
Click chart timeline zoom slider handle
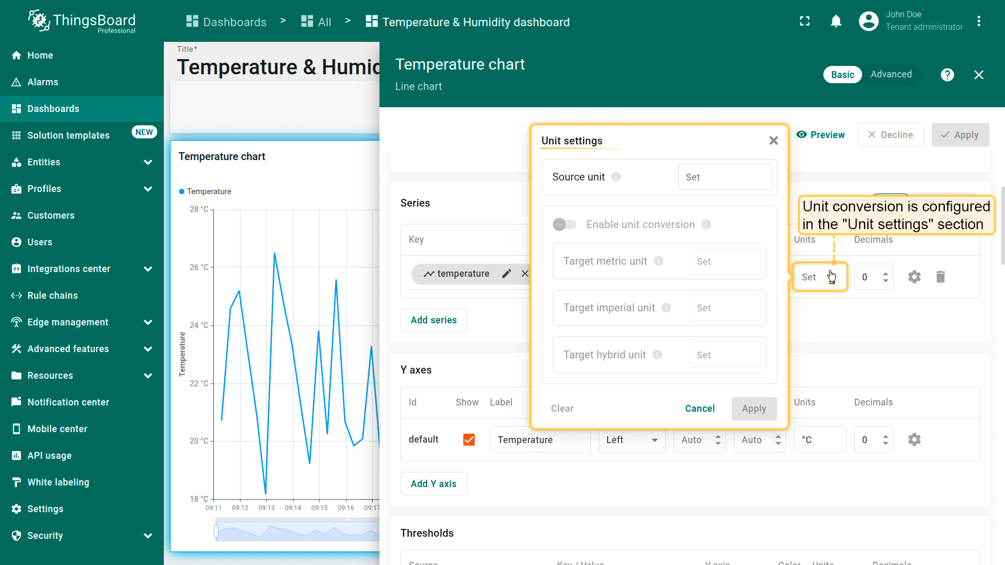216,532
